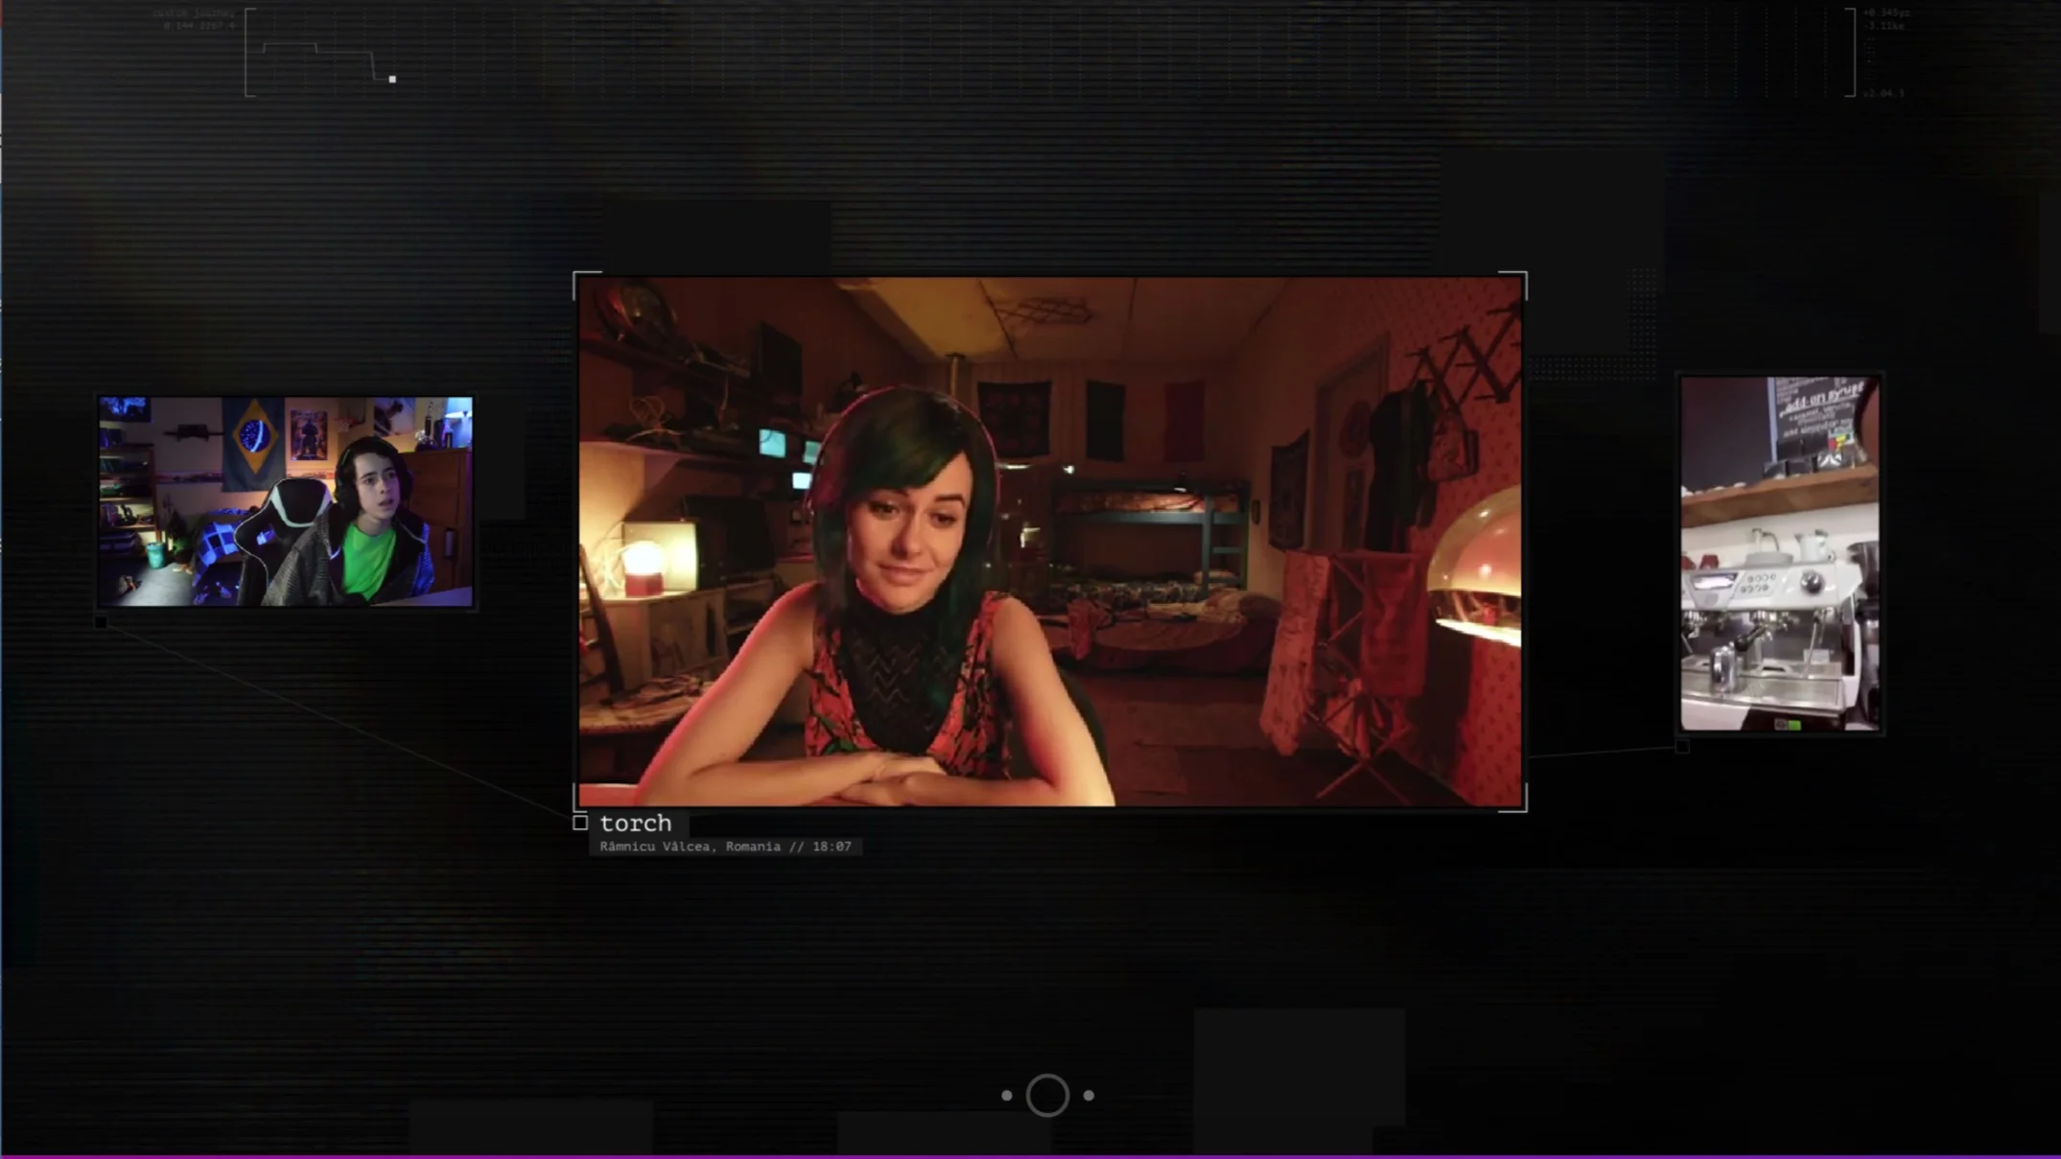This screenshot has height=1159, width=2061.
Task: Click the 18:07 timestamp label
Action: point(833,846)
